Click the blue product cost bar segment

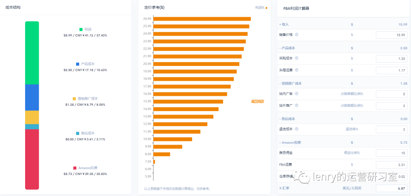(32, 98)
